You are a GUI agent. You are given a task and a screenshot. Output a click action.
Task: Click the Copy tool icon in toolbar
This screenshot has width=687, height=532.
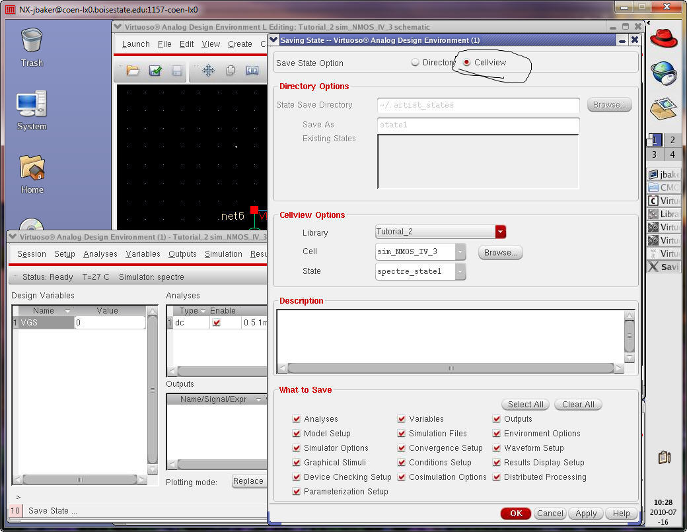231,71
